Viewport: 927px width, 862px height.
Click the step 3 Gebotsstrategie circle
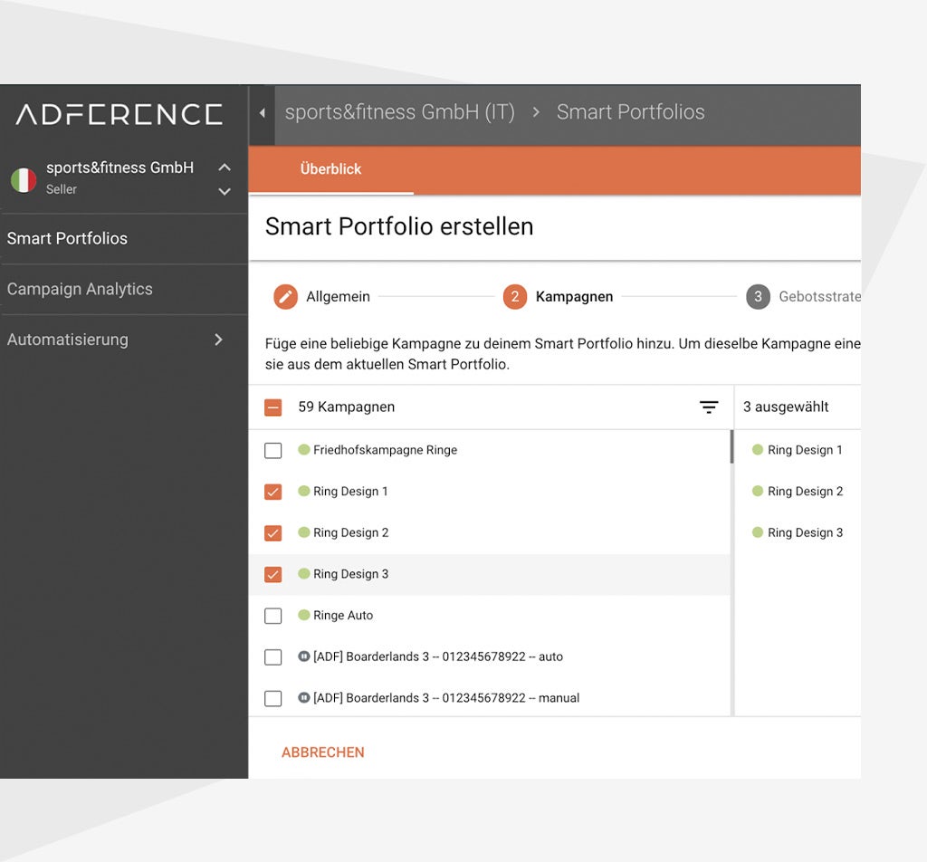[x=758, y=297]
